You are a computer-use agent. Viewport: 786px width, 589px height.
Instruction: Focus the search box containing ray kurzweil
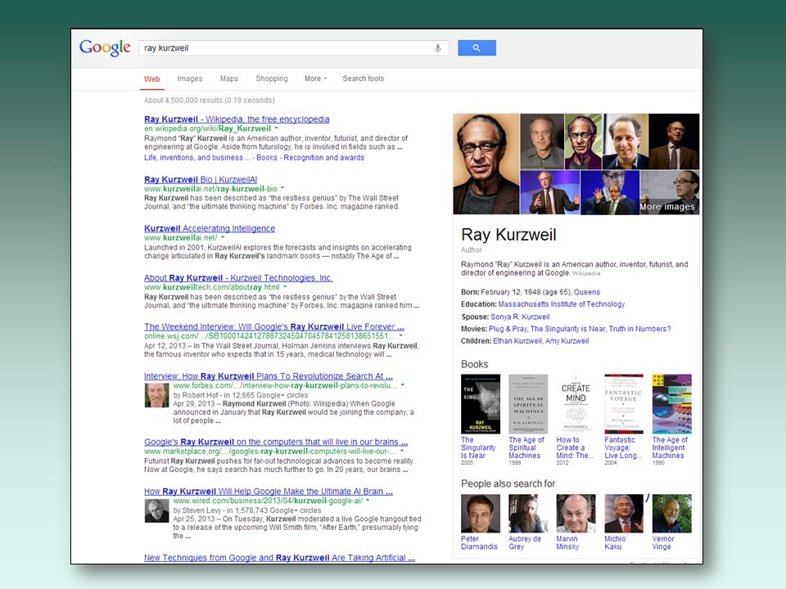294,48
